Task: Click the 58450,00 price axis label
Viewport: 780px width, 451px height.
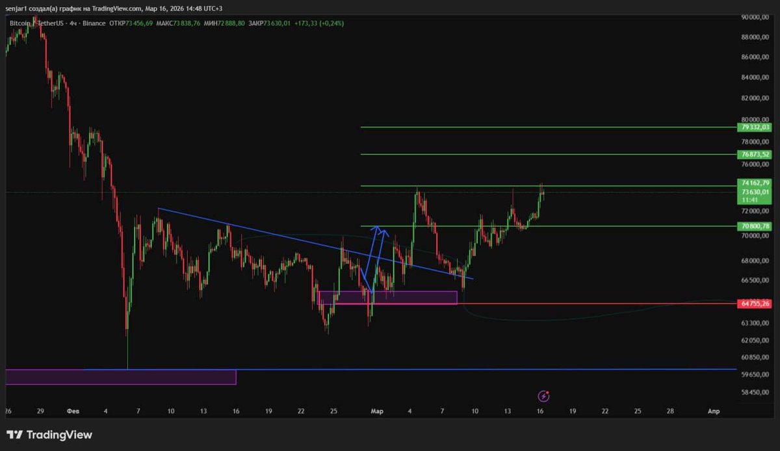Action: [755, 393]
